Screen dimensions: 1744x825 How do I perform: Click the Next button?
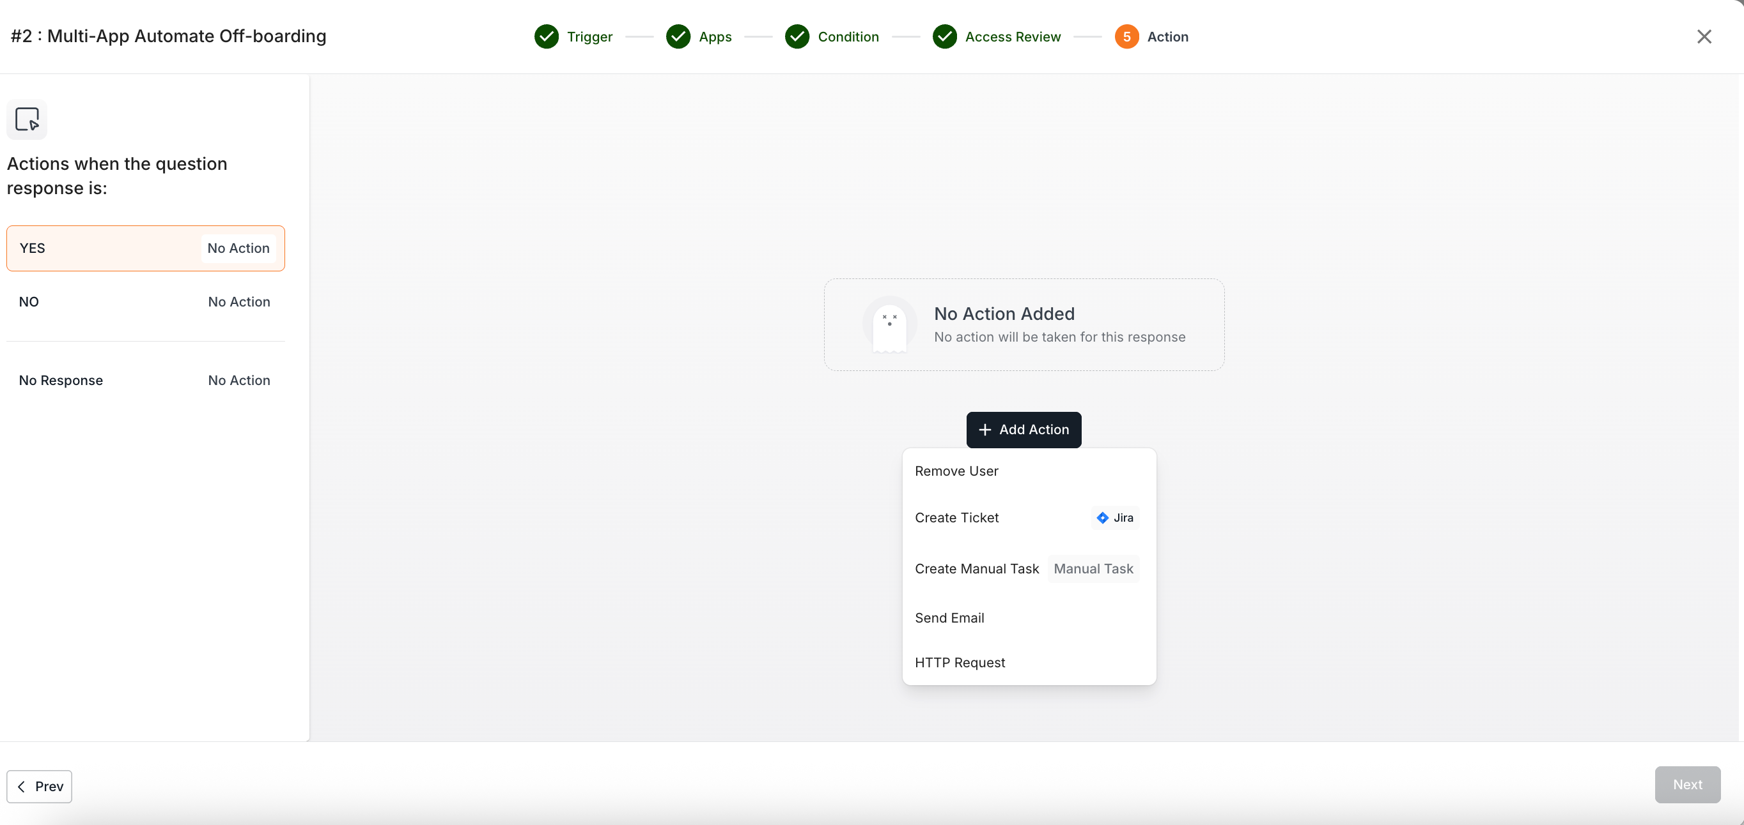tap(1687, 784)
